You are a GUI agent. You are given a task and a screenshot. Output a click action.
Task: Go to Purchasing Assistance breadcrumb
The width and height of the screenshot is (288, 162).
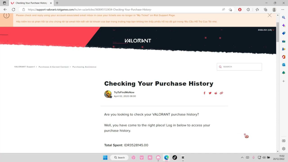tap(84, 67)
